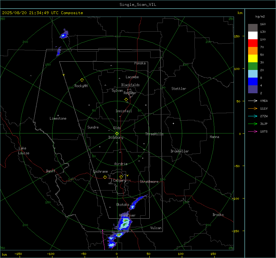Click the yellow diamond marker above Calgary

[121, 177]
